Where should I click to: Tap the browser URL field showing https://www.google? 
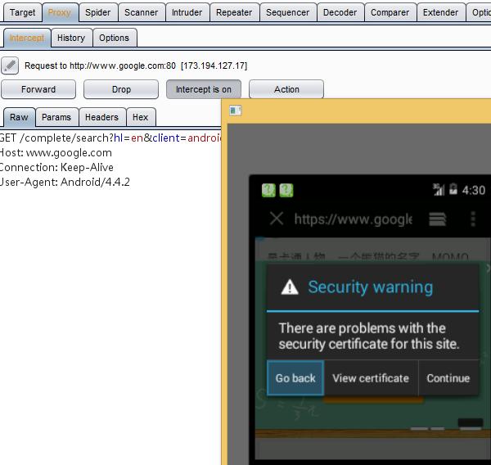[353, 219]
